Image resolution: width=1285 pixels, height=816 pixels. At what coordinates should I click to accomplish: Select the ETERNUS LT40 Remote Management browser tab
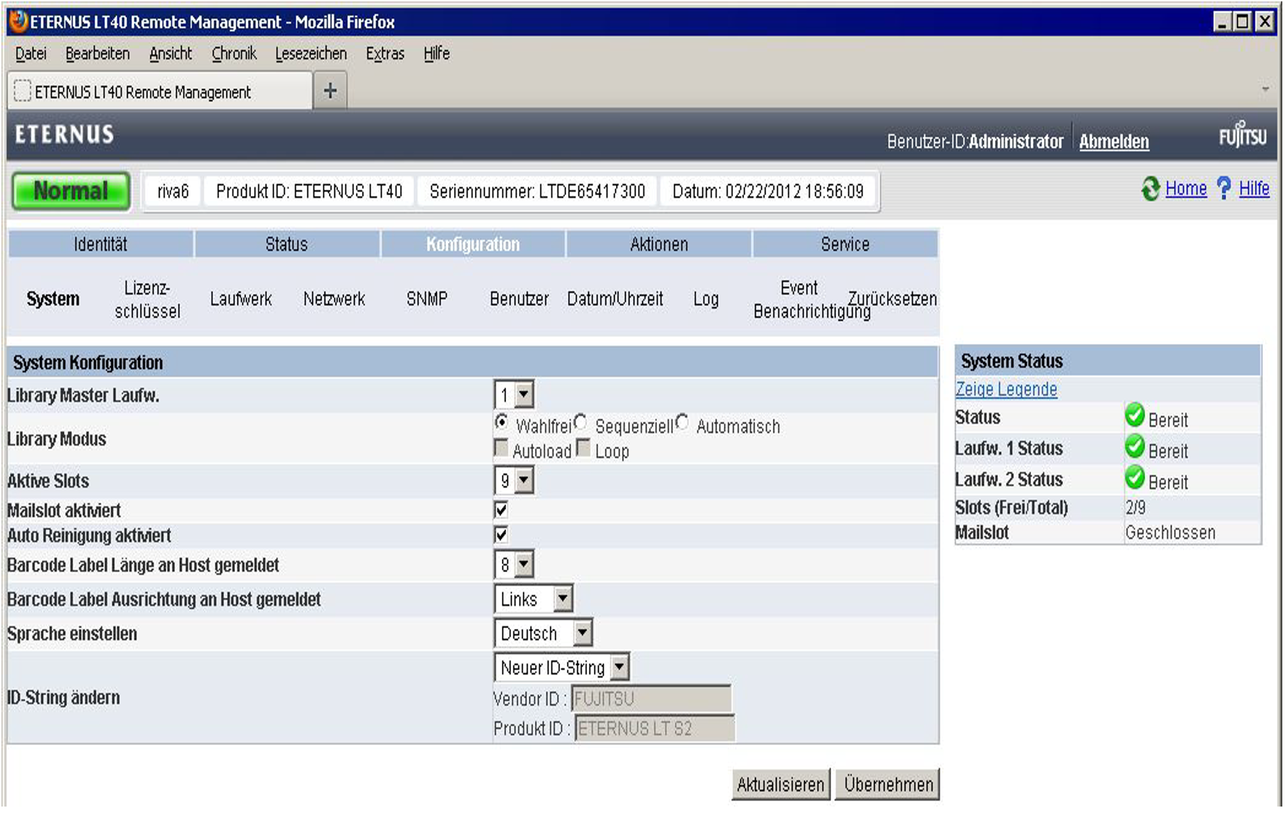[x=160, y=91]
